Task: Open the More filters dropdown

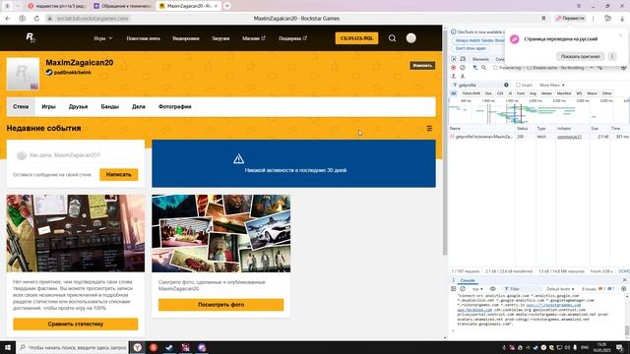Action: (551, 86)
